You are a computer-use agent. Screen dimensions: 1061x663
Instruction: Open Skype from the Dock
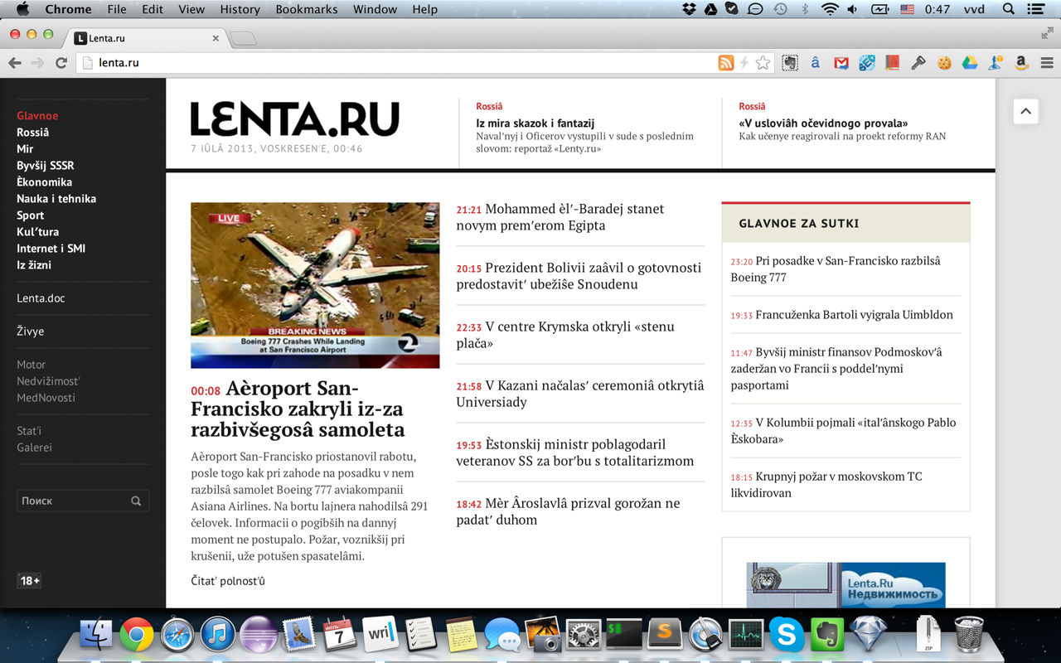click(787, 635)
